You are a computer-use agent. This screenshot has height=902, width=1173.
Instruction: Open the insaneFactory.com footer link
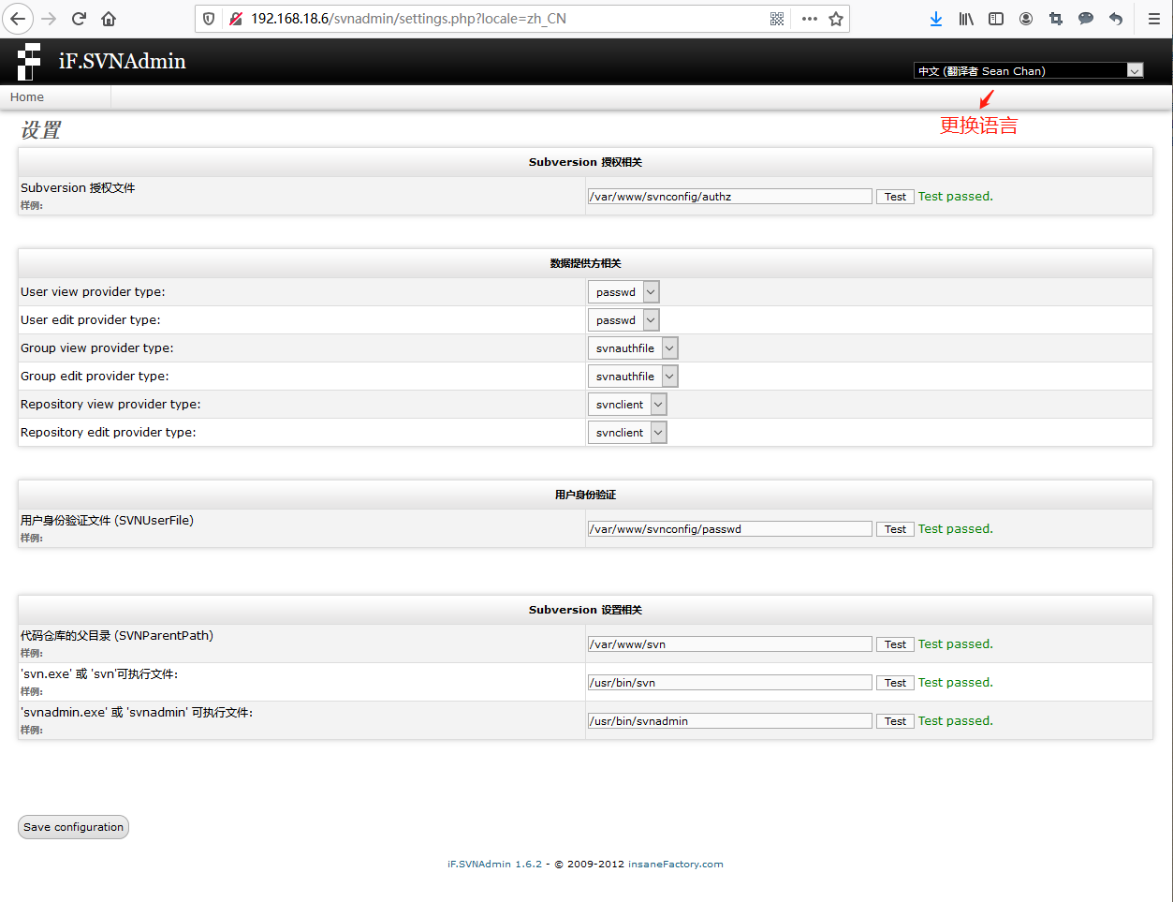coord(675,865)
